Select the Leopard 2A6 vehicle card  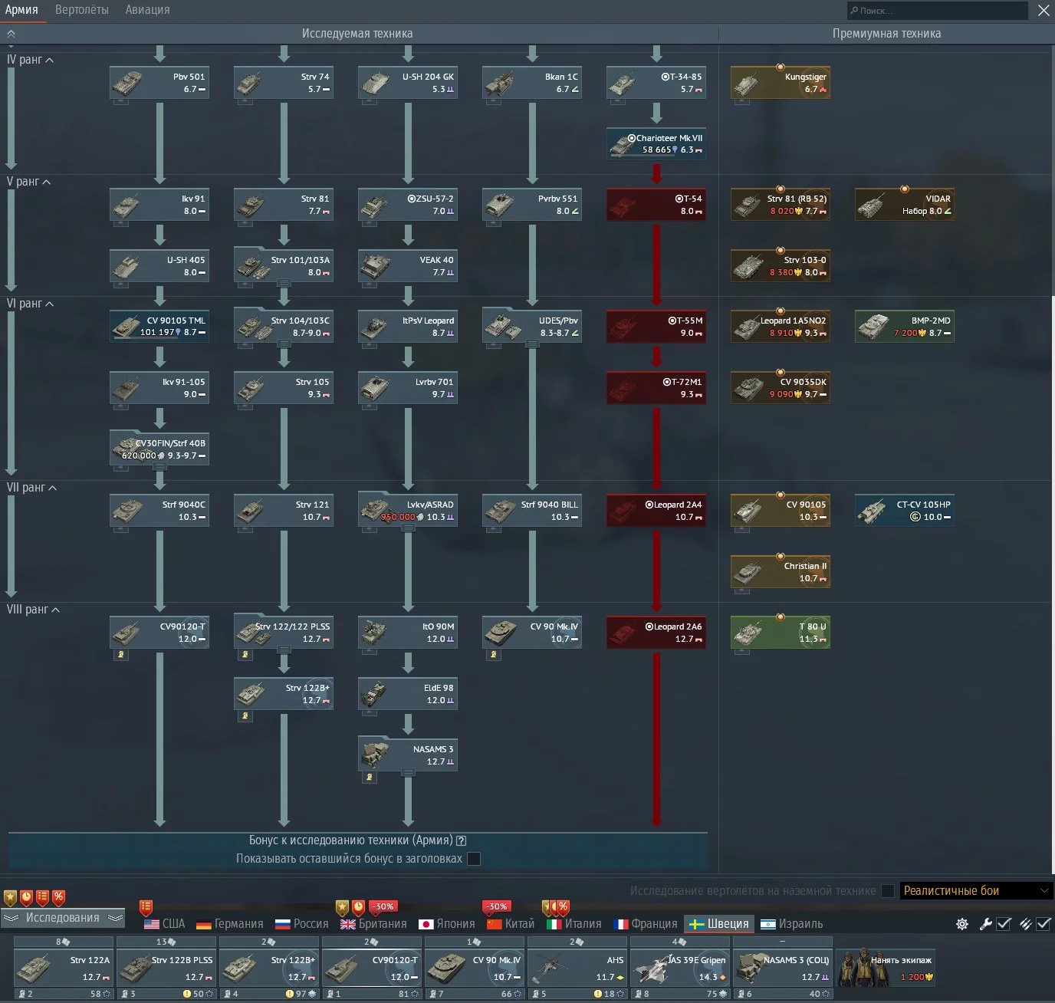[x=656, y=633]
